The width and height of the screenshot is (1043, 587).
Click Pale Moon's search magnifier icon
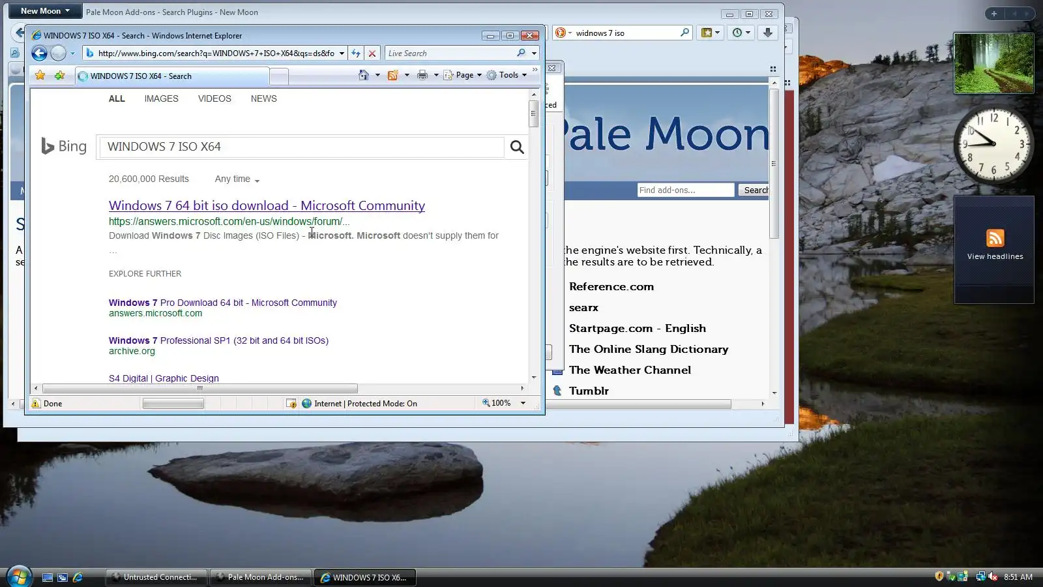click(x=684, y=33)
